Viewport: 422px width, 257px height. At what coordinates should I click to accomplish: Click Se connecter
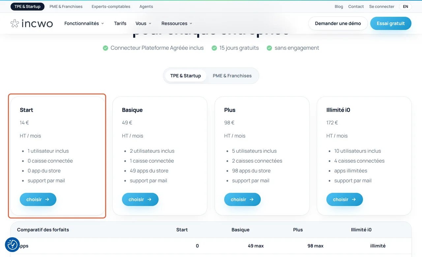pos(382,7)
